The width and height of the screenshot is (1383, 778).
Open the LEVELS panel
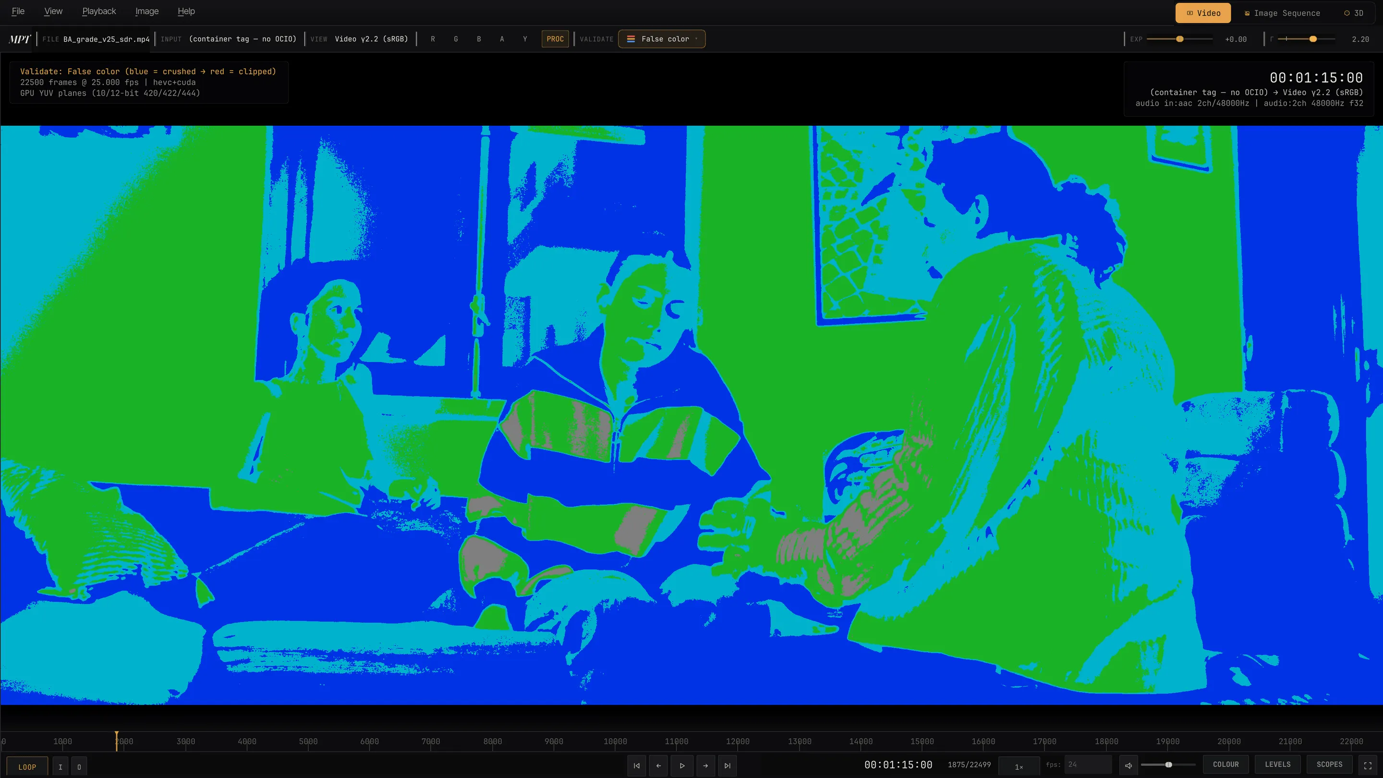pos(1277,765)
